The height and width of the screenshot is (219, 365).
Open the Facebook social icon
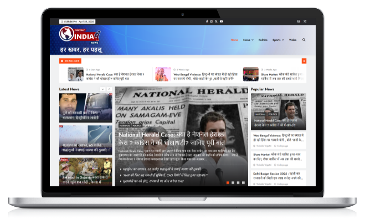(207, 22)
